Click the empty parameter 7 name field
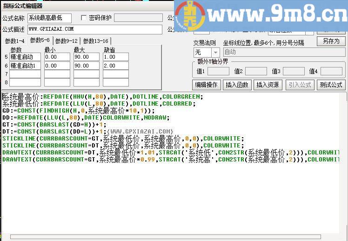Screen dimensions: 348x241 25,74
